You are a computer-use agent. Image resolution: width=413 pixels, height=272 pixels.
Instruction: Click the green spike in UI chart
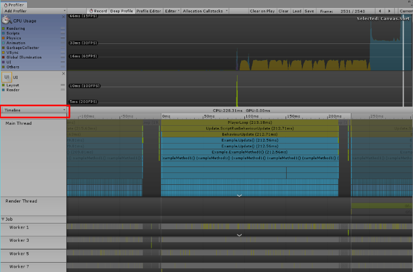click(x=237, y=91)
